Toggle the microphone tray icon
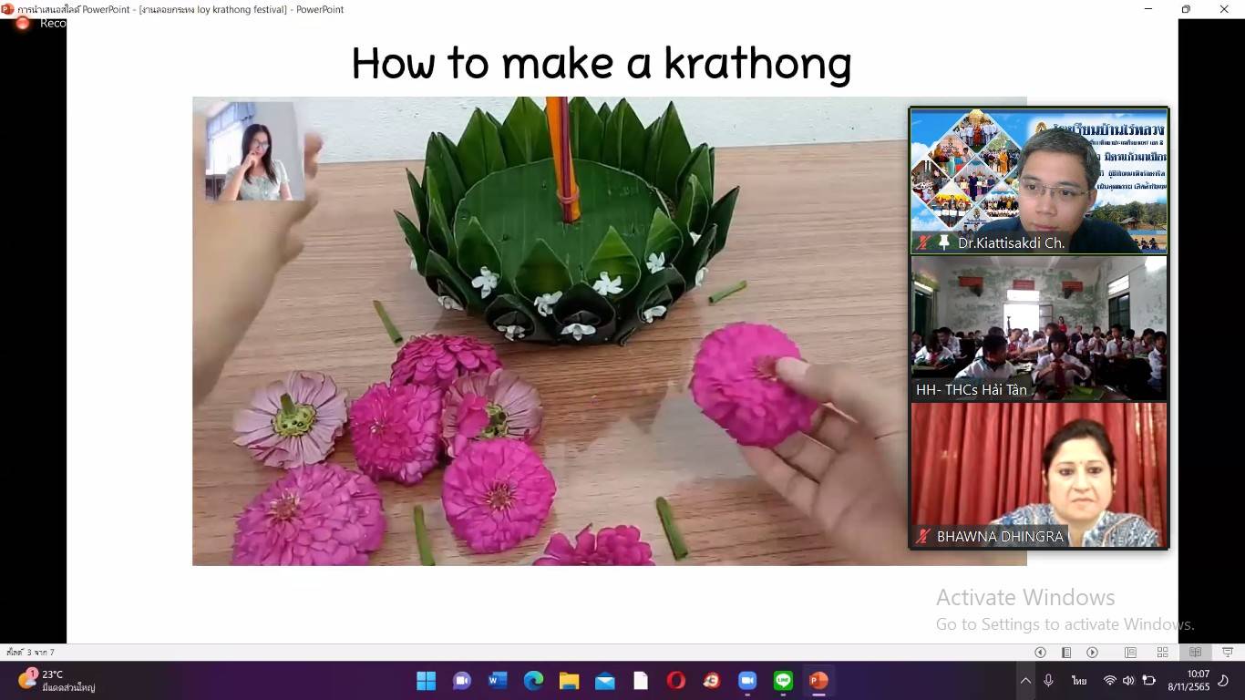Viewport: 1245px width, 700px height. point(1049,681)
